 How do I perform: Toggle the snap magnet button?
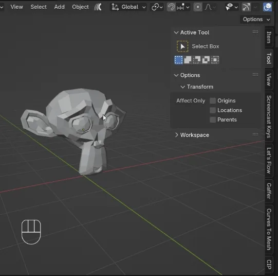point(171,7)
